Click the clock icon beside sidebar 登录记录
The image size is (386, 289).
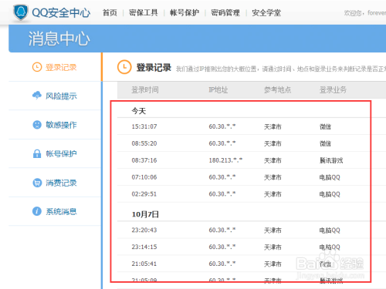point(37,67)
